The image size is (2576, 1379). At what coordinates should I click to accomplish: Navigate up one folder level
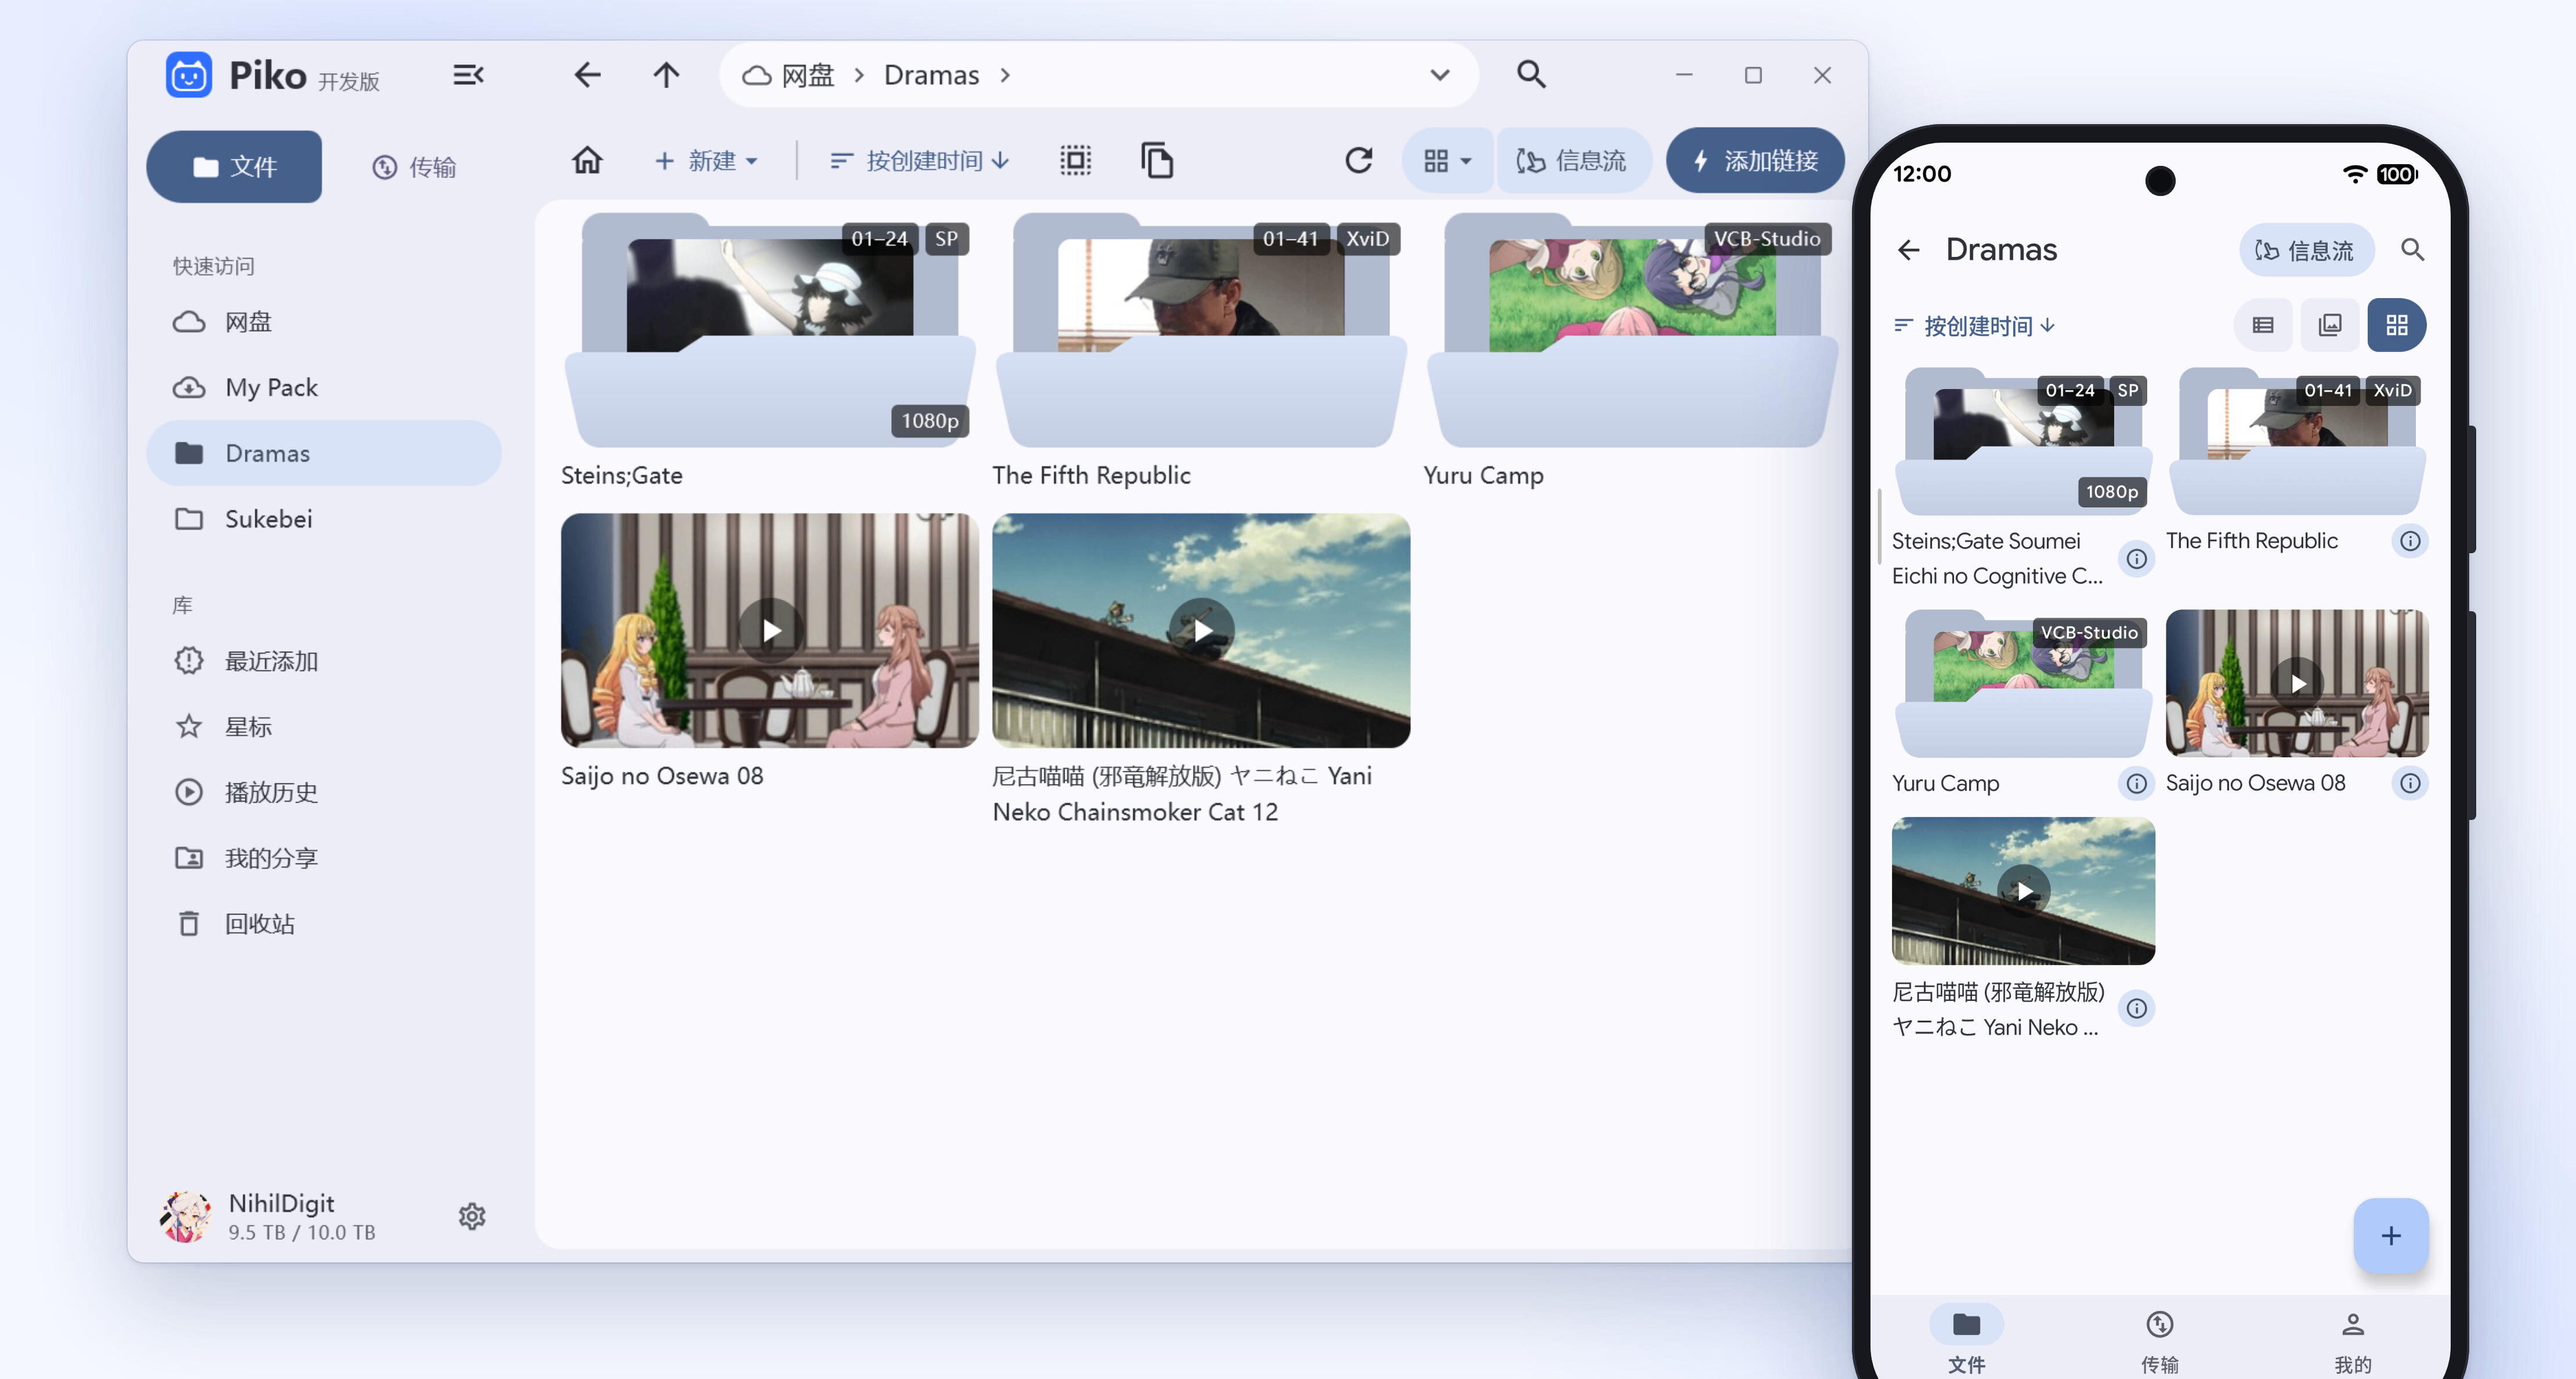(666, 75)
